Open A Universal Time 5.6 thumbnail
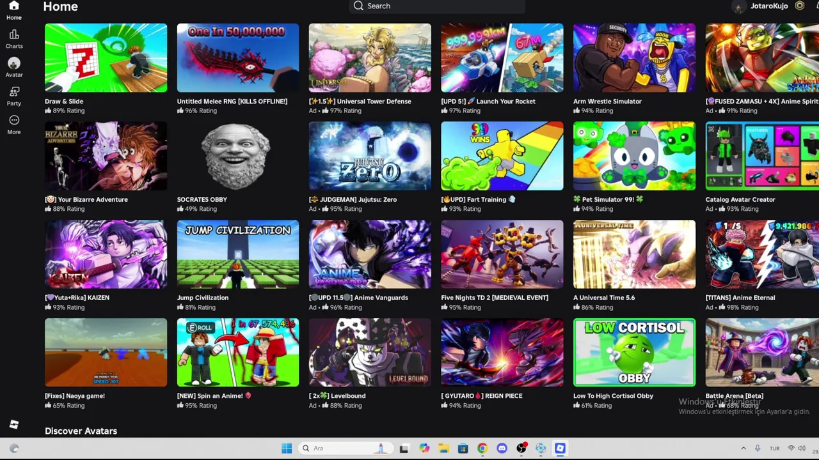The height and width of the screenshot is (460, 819). point(634,254)
